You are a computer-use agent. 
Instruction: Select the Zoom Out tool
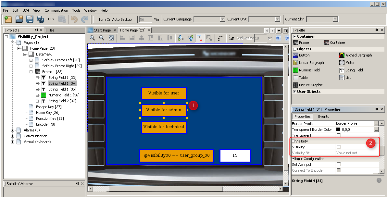tap(101, 38)
